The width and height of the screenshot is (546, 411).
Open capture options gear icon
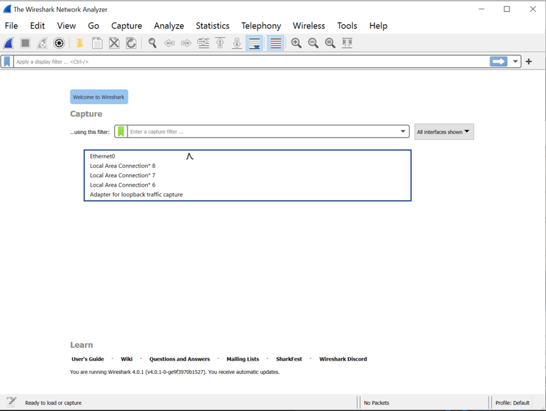tap(59, 43)
